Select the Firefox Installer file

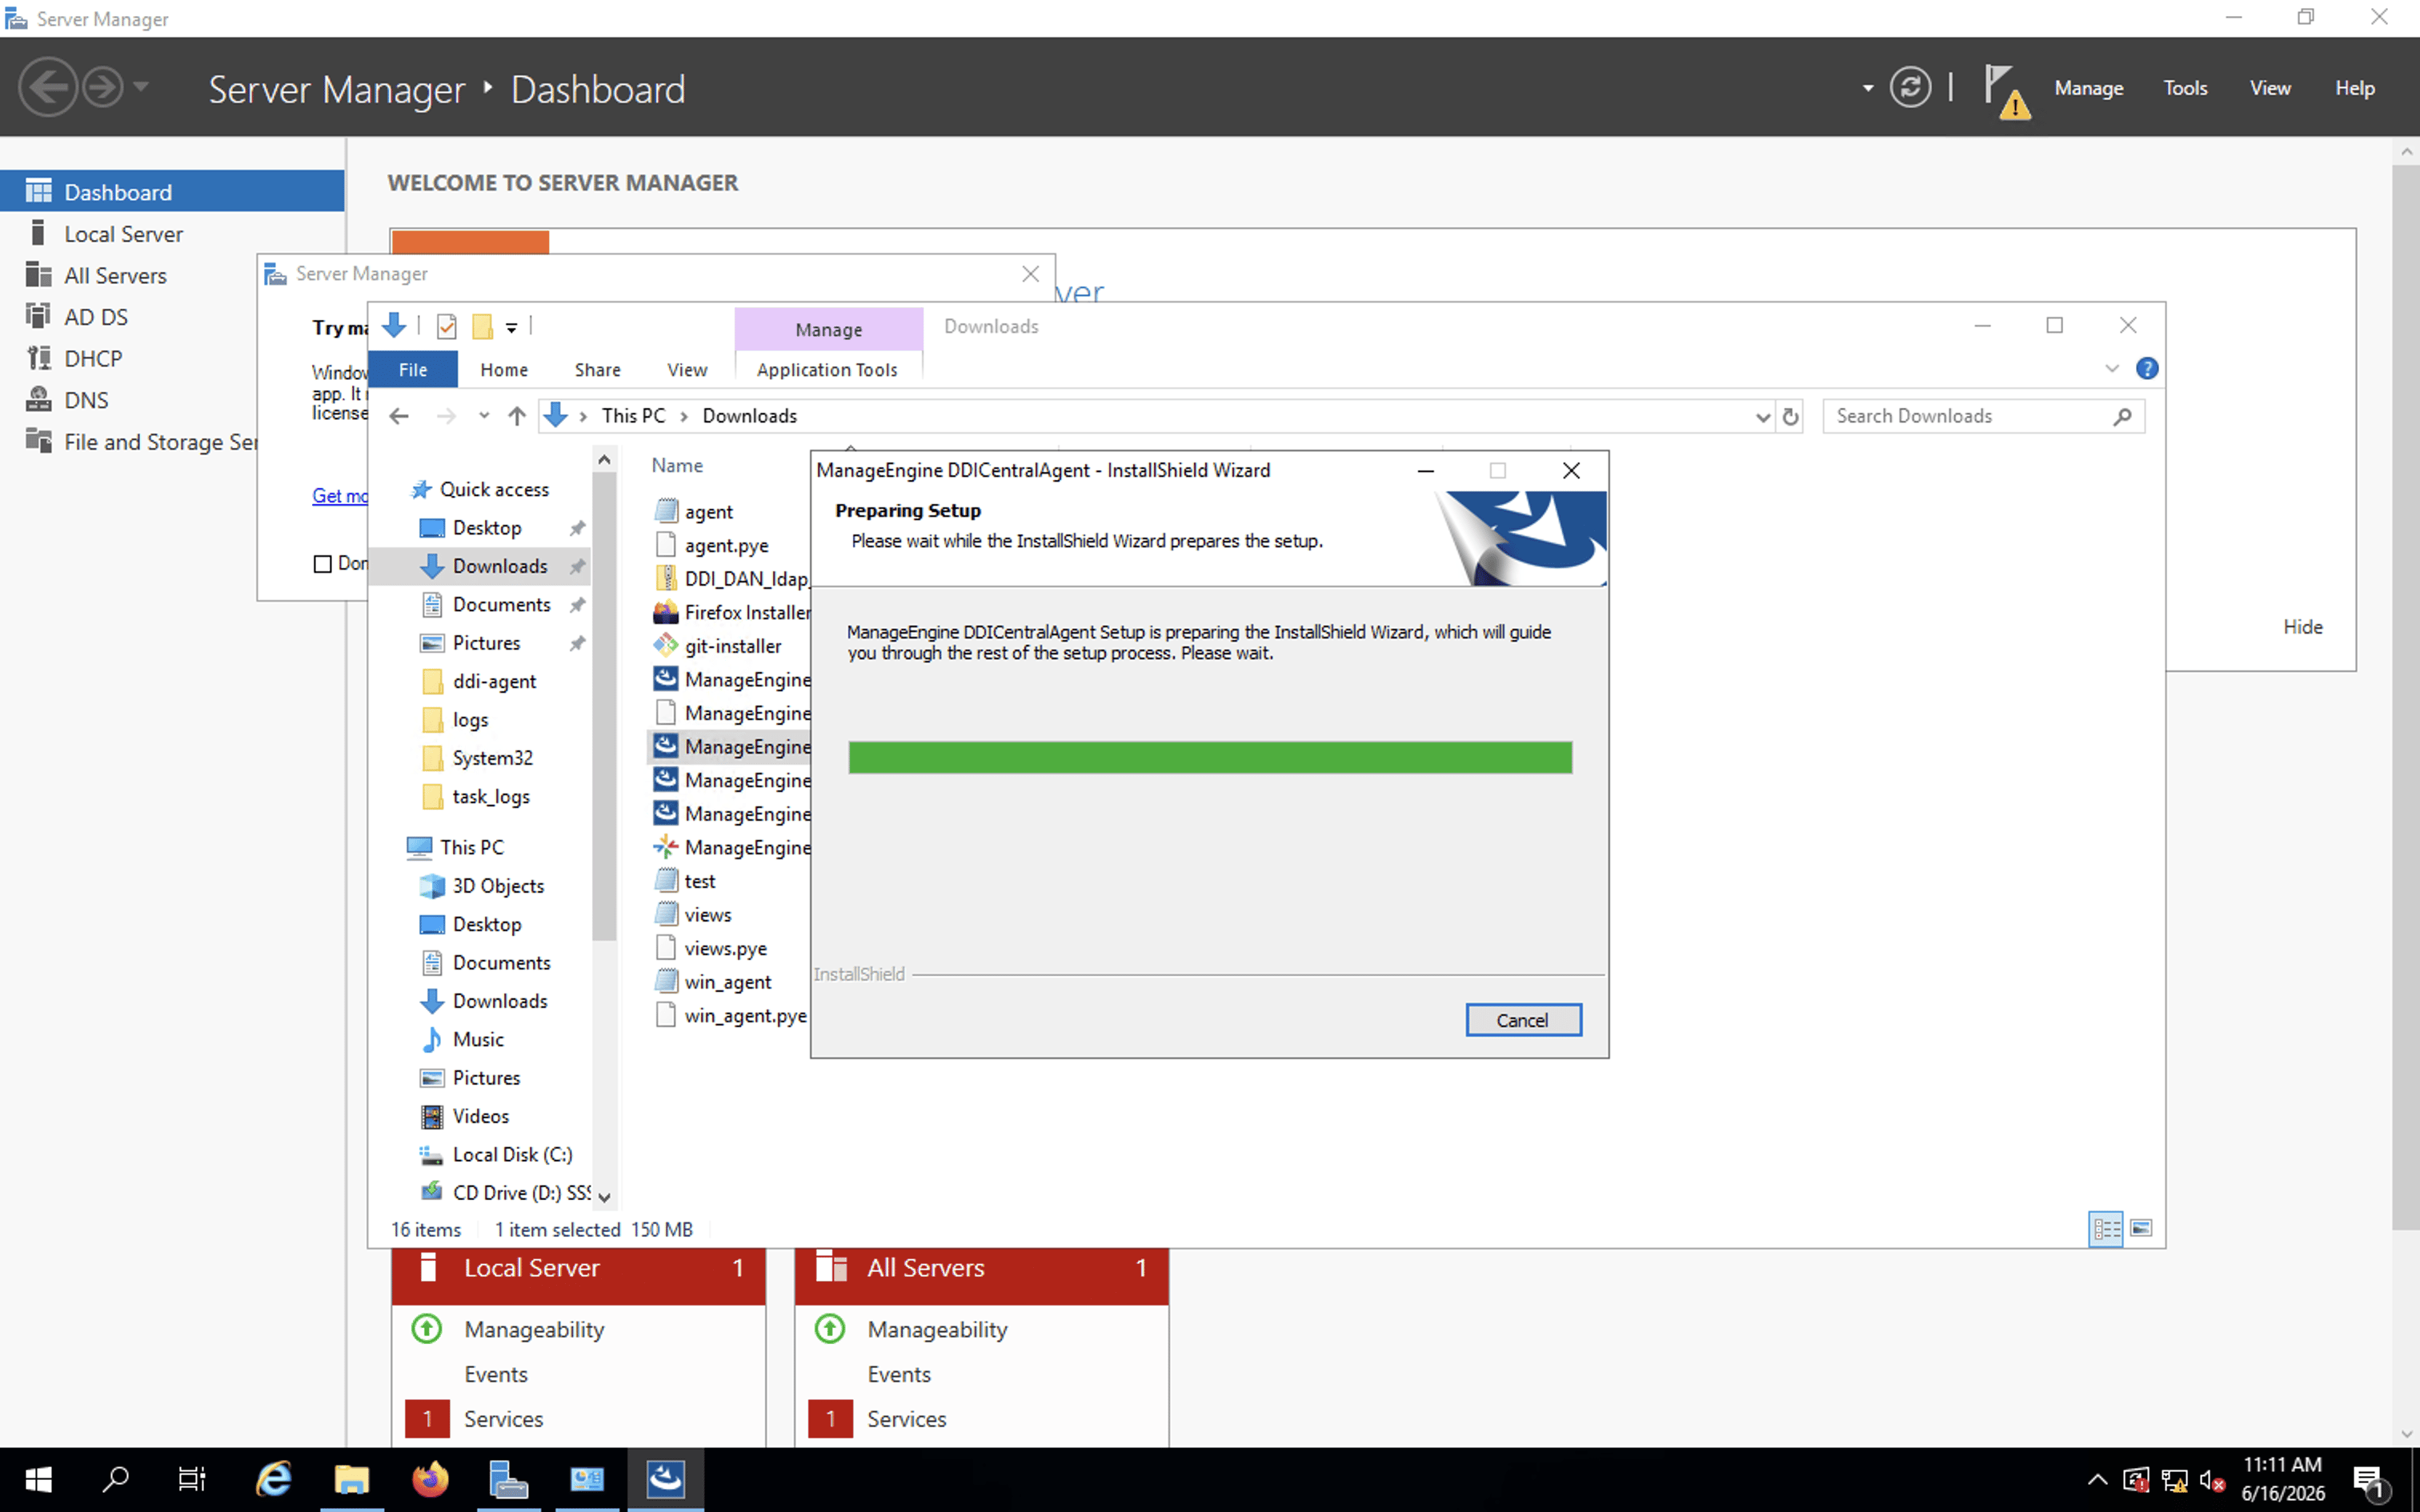(731, 612)
